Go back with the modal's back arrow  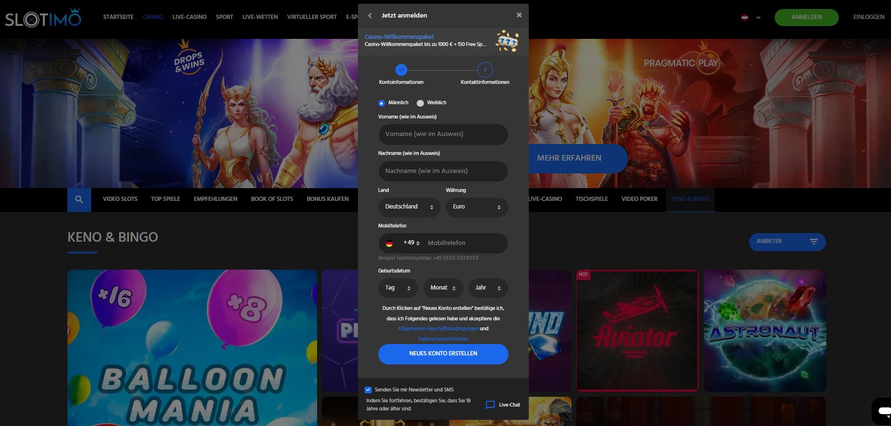pyautogui.click(x=370, y=16)
